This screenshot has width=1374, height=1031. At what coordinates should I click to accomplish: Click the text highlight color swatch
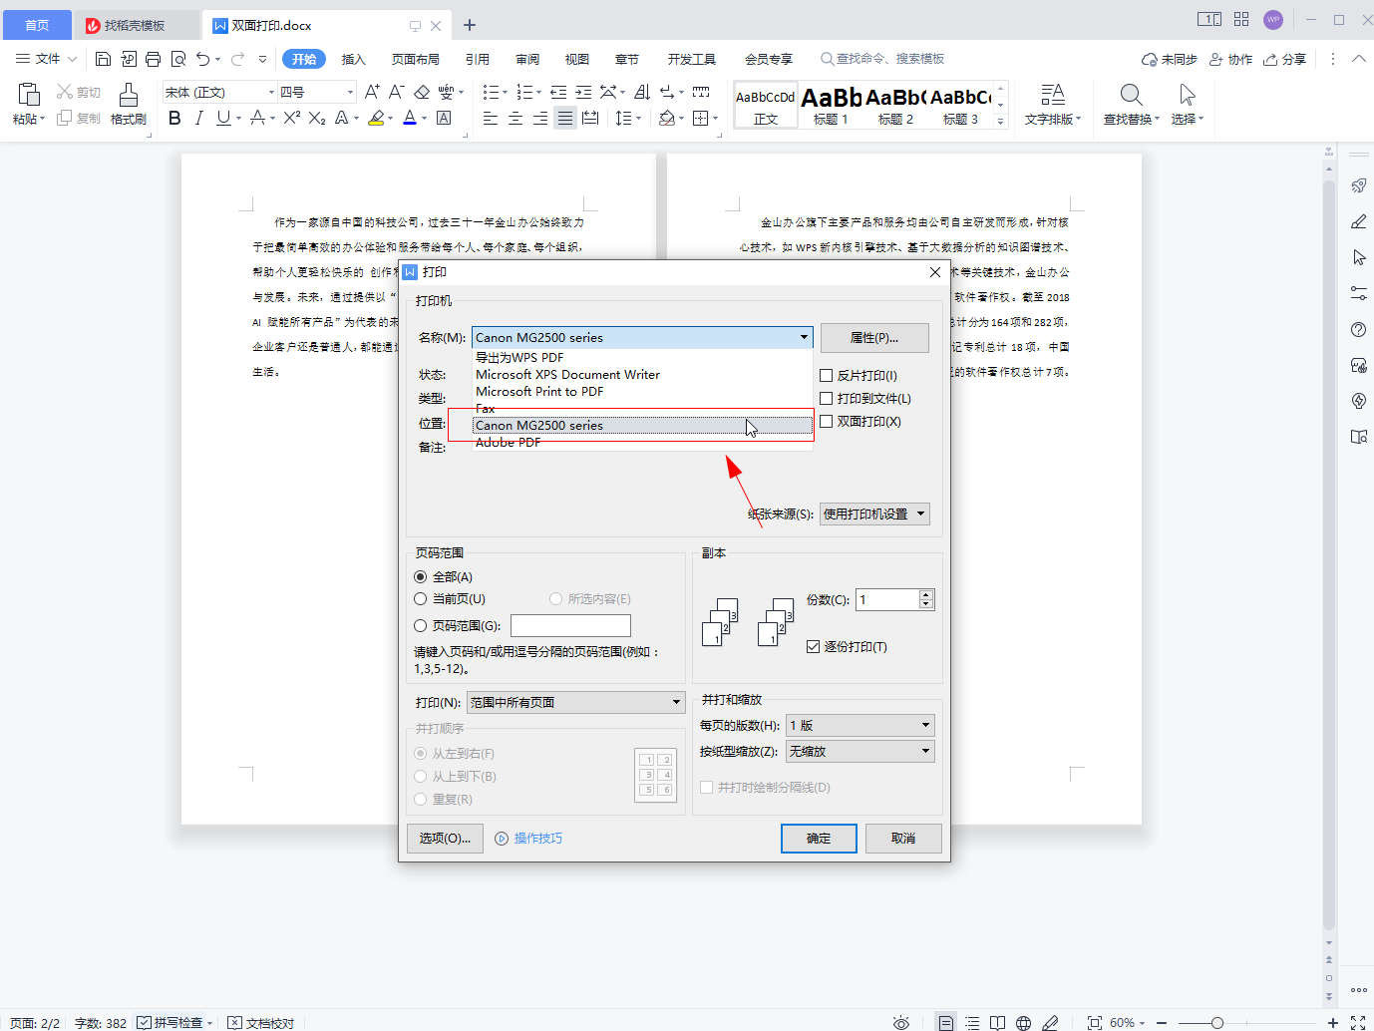pos(376,118)
